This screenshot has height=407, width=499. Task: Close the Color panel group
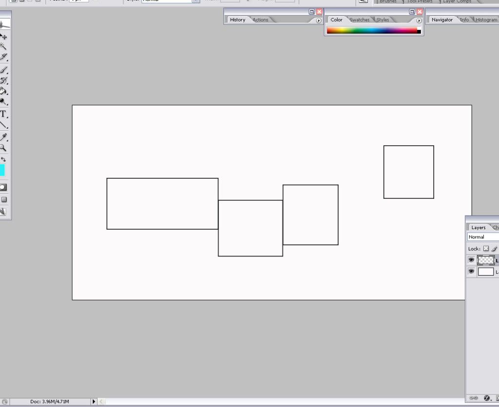tap(419, 12)
